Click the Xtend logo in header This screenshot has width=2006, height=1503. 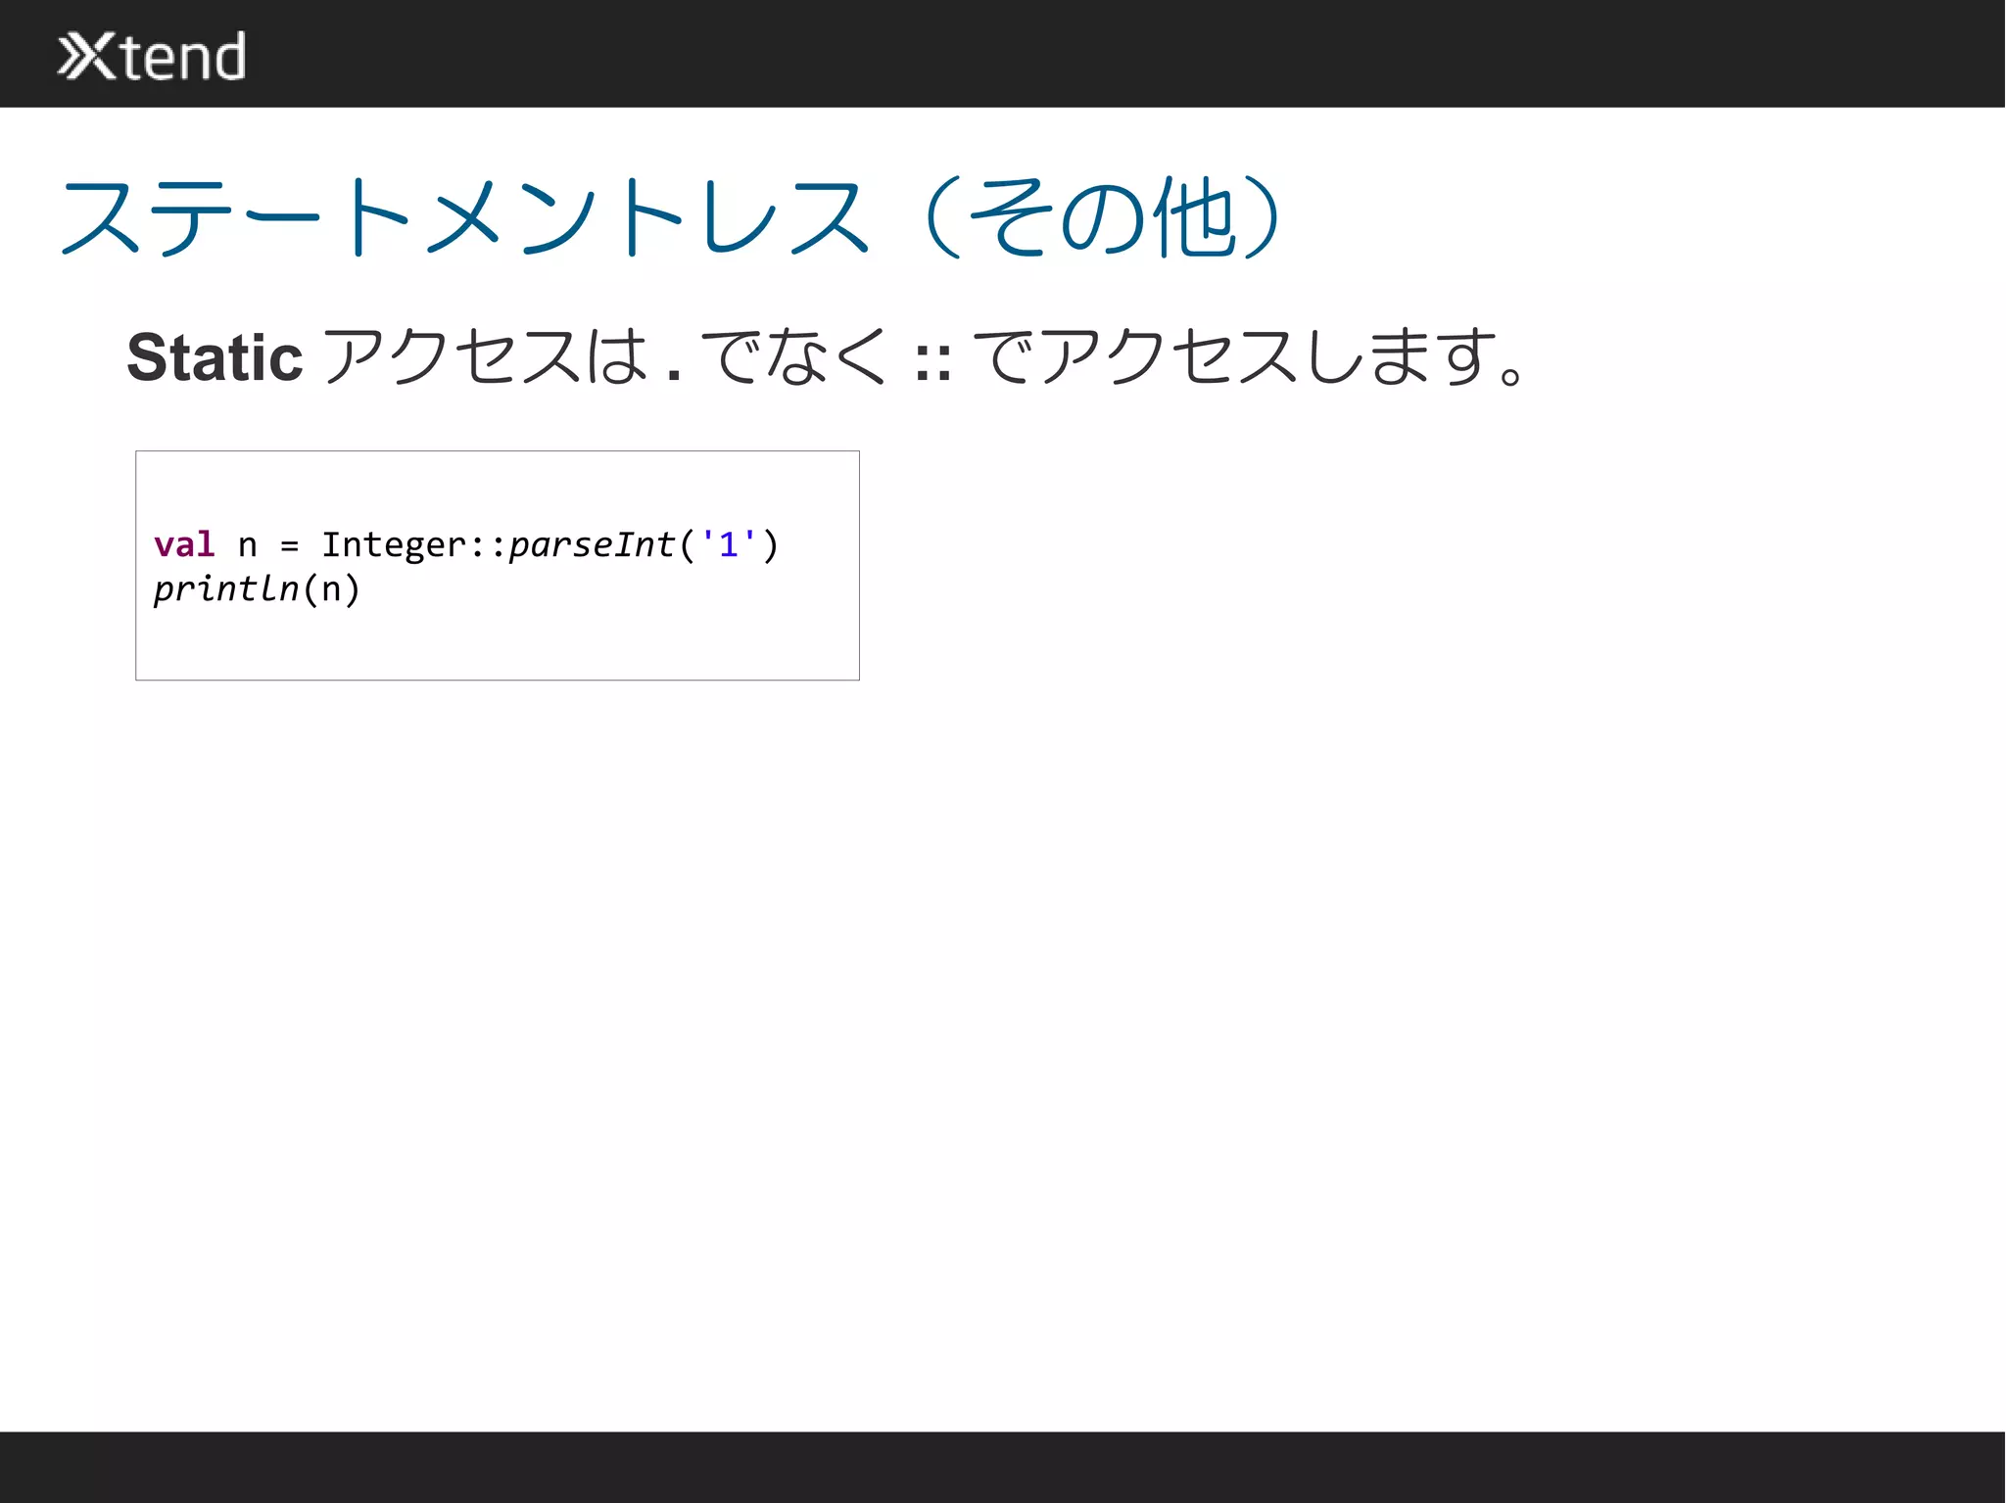tap(152, 56)
